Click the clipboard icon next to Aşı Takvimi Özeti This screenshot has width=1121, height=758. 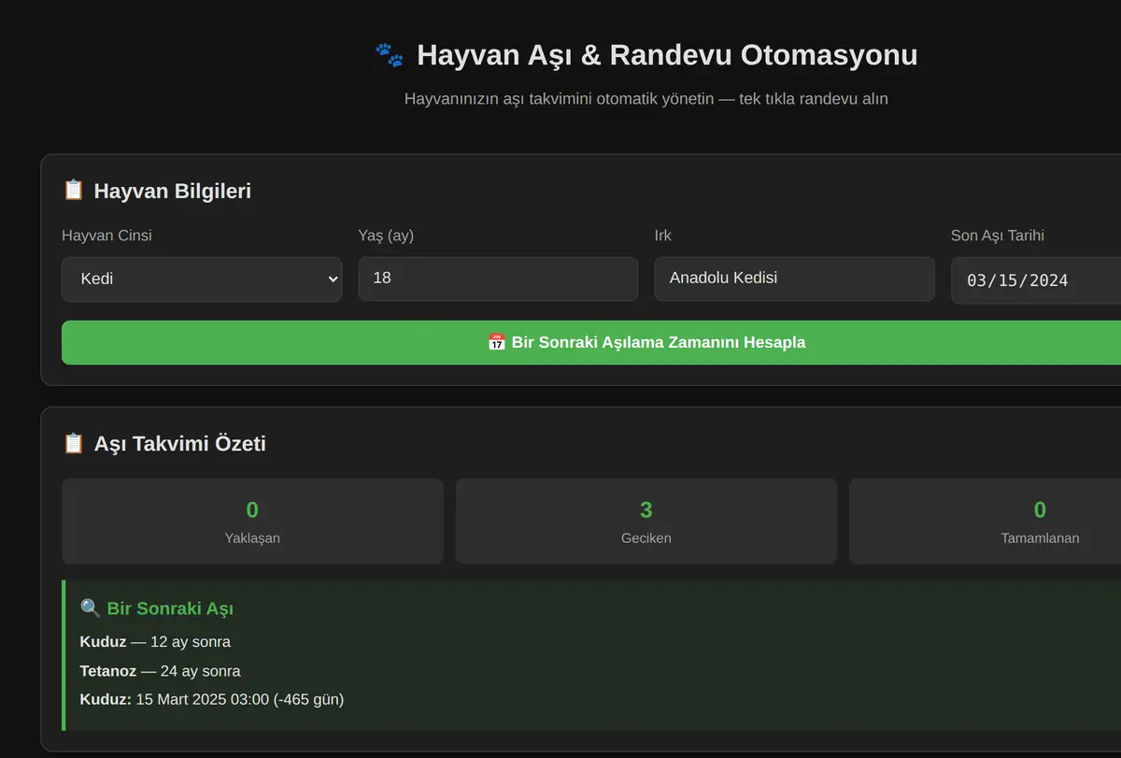(73, 443)
